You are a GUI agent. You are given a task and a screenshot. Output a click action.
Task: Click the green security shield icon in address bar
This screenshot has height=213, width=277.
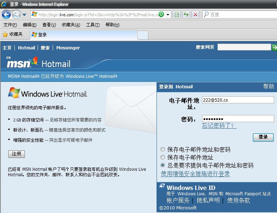point(161,14)
